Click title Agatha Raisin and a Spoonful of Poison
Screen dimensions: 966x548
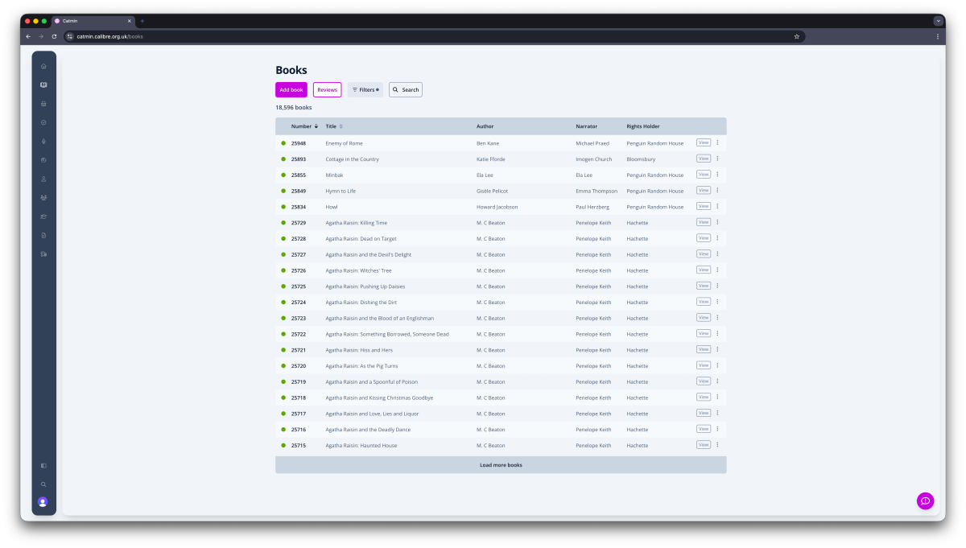pos(372,382)
